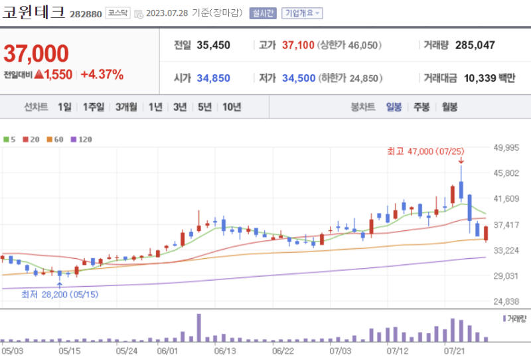531x361 pixels.
Task: Click the tallest volume bar in volume chart
Action: pos(198,327)
